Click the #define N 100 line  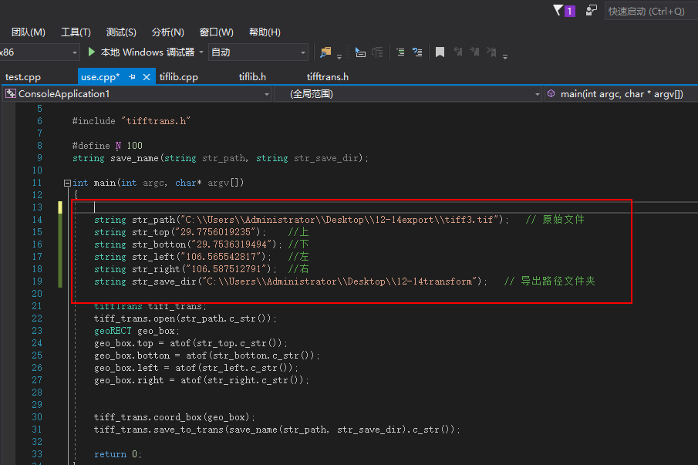(107, 146)
